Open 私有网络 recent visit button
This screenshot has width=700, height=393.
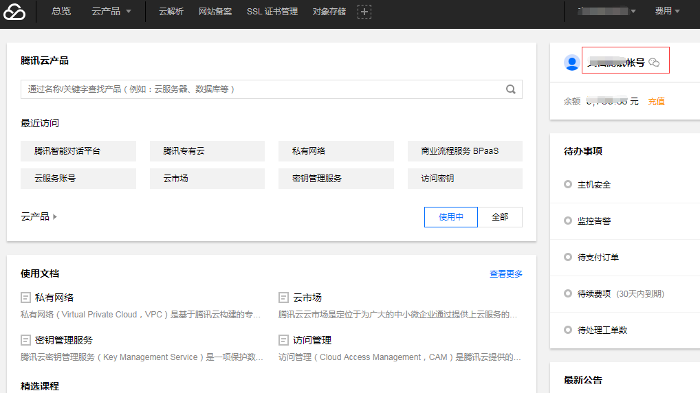point(336,151)
